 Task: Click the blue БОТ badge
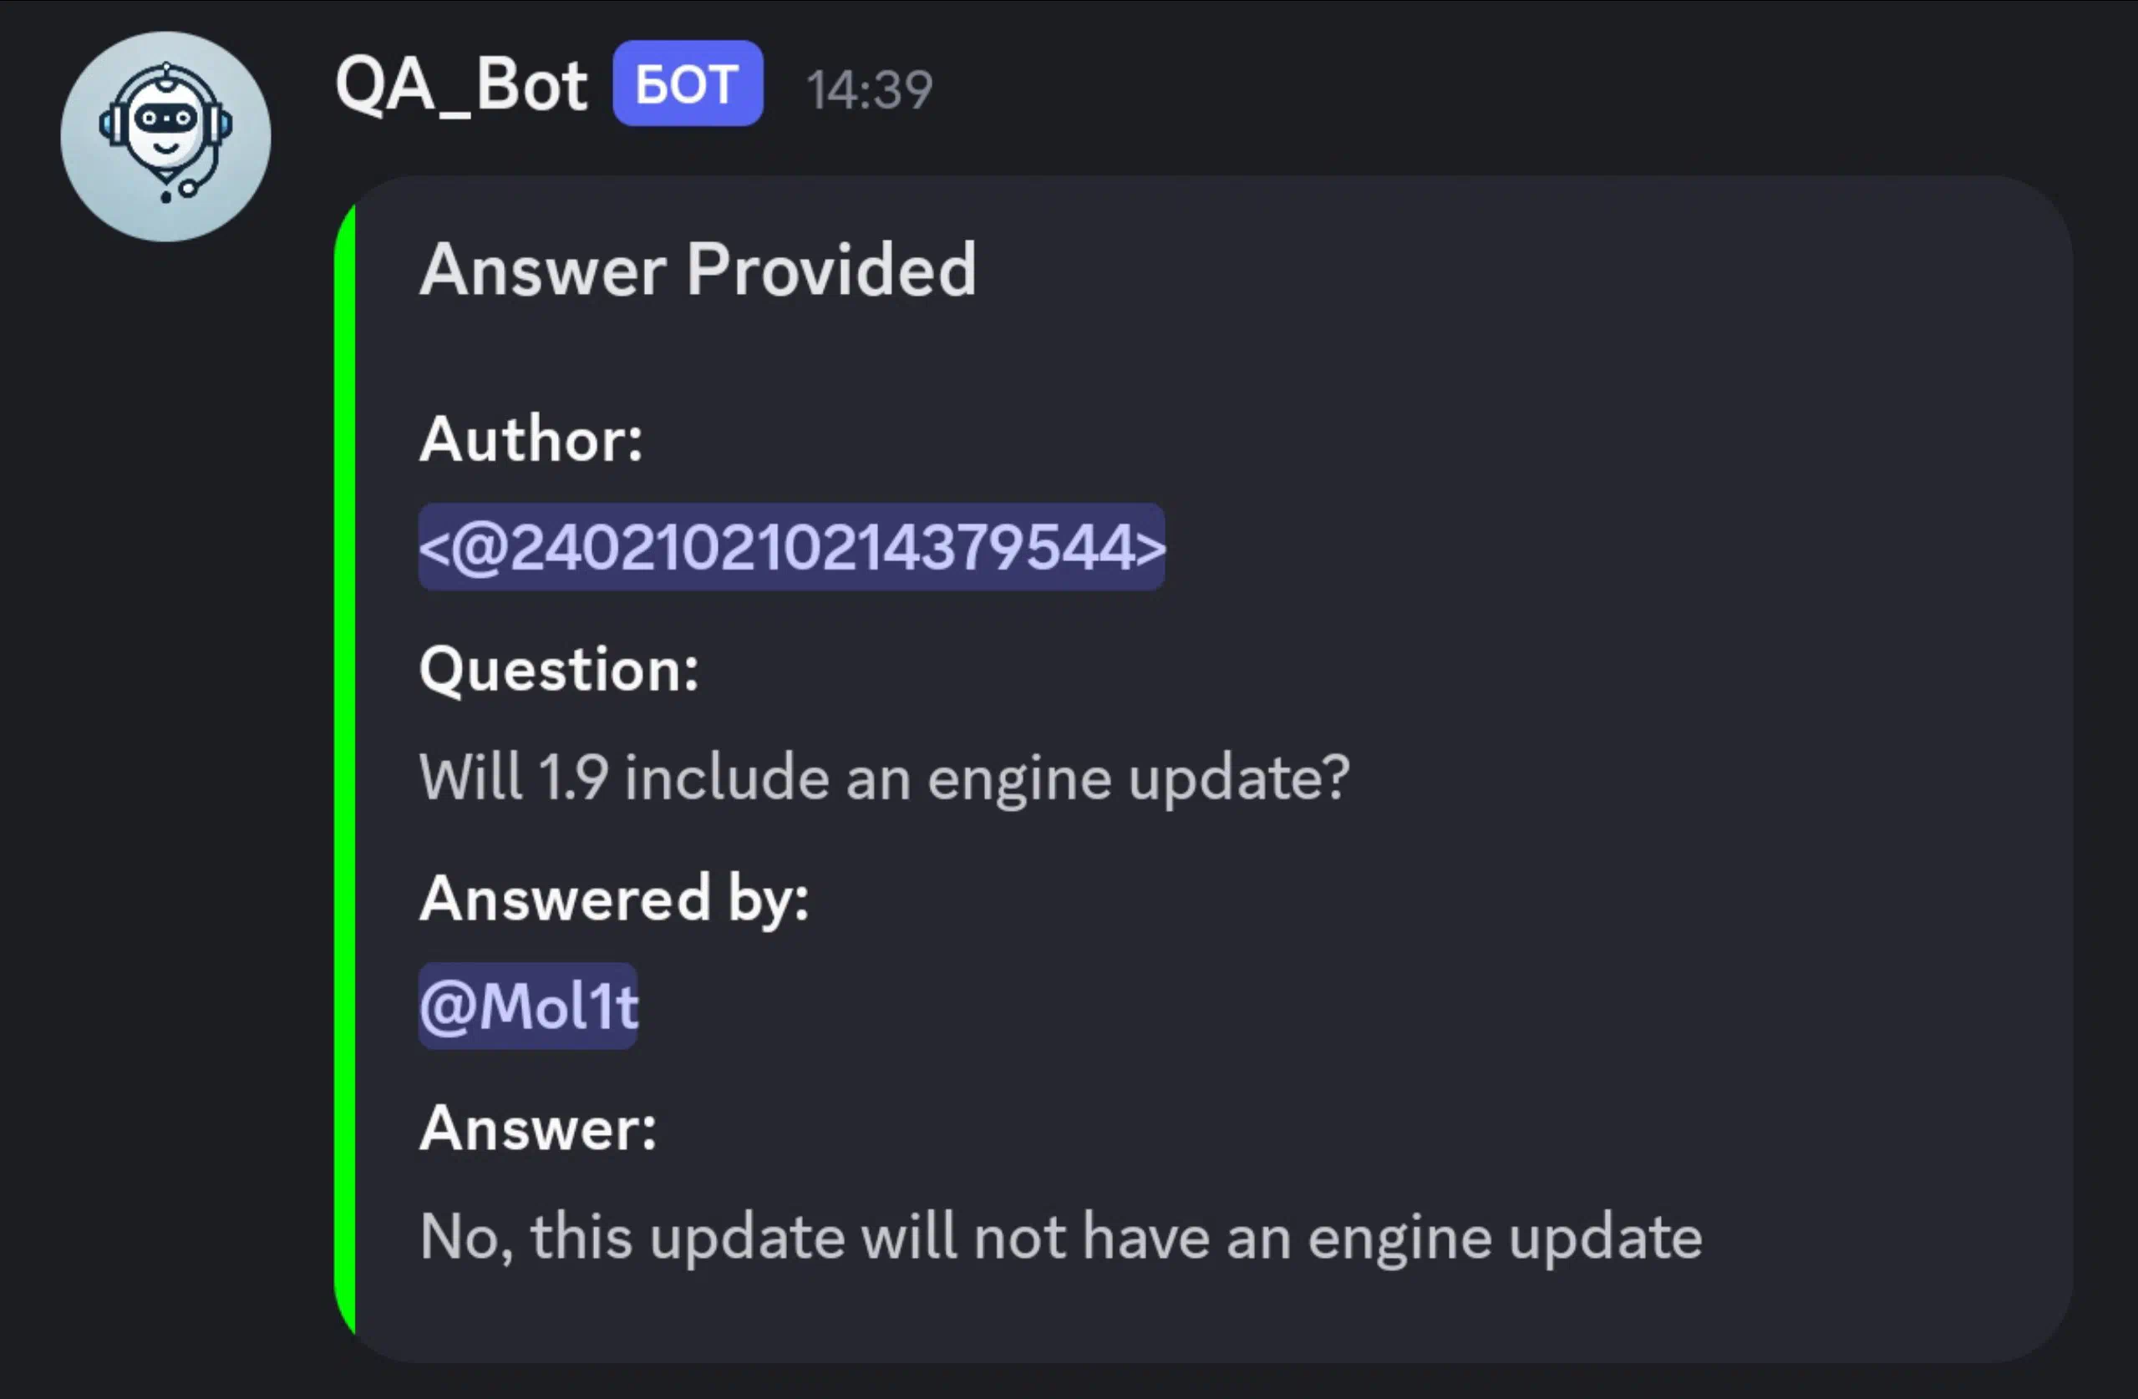tap(688, 84)
